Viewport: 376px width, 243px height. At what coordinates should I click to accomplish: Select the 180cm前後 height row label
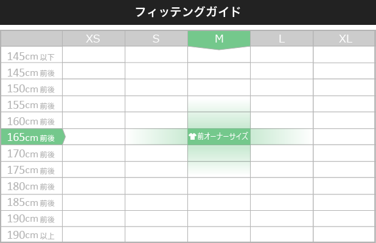pyautogui.click(x=32, y=186)
